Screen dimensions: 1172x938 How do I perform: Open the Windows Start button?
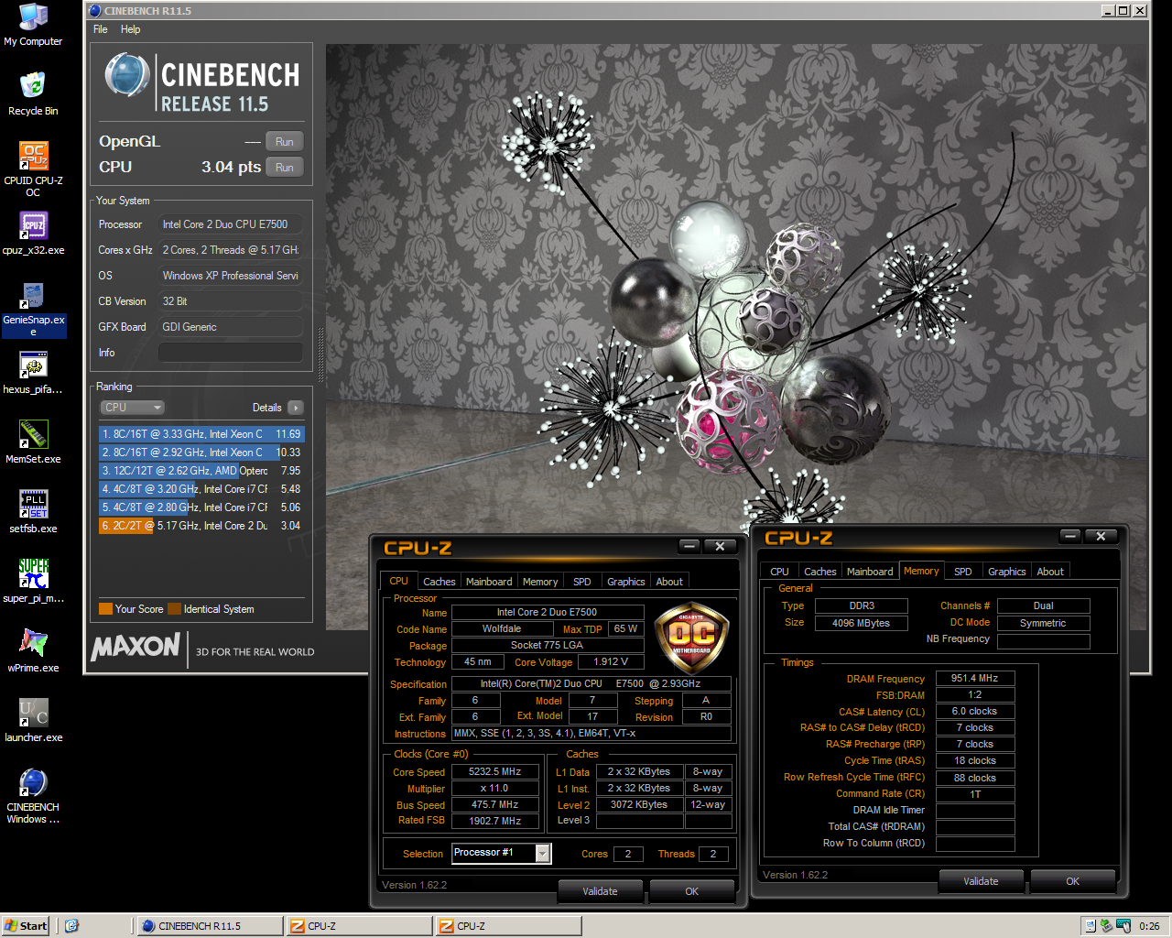pos(26,926)
